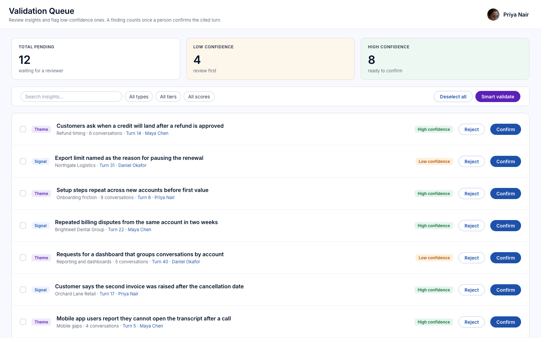Viewport: 541px width, 338px height.
Task: Check the Setup steps repeat row
Action: 23,193
